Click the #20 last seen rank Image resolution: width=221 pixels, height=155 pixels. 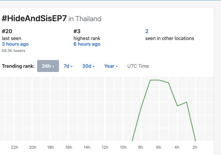point(7,31)
